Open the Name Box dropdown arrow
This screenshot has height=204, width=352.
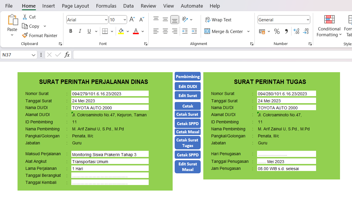coord(33,55)
